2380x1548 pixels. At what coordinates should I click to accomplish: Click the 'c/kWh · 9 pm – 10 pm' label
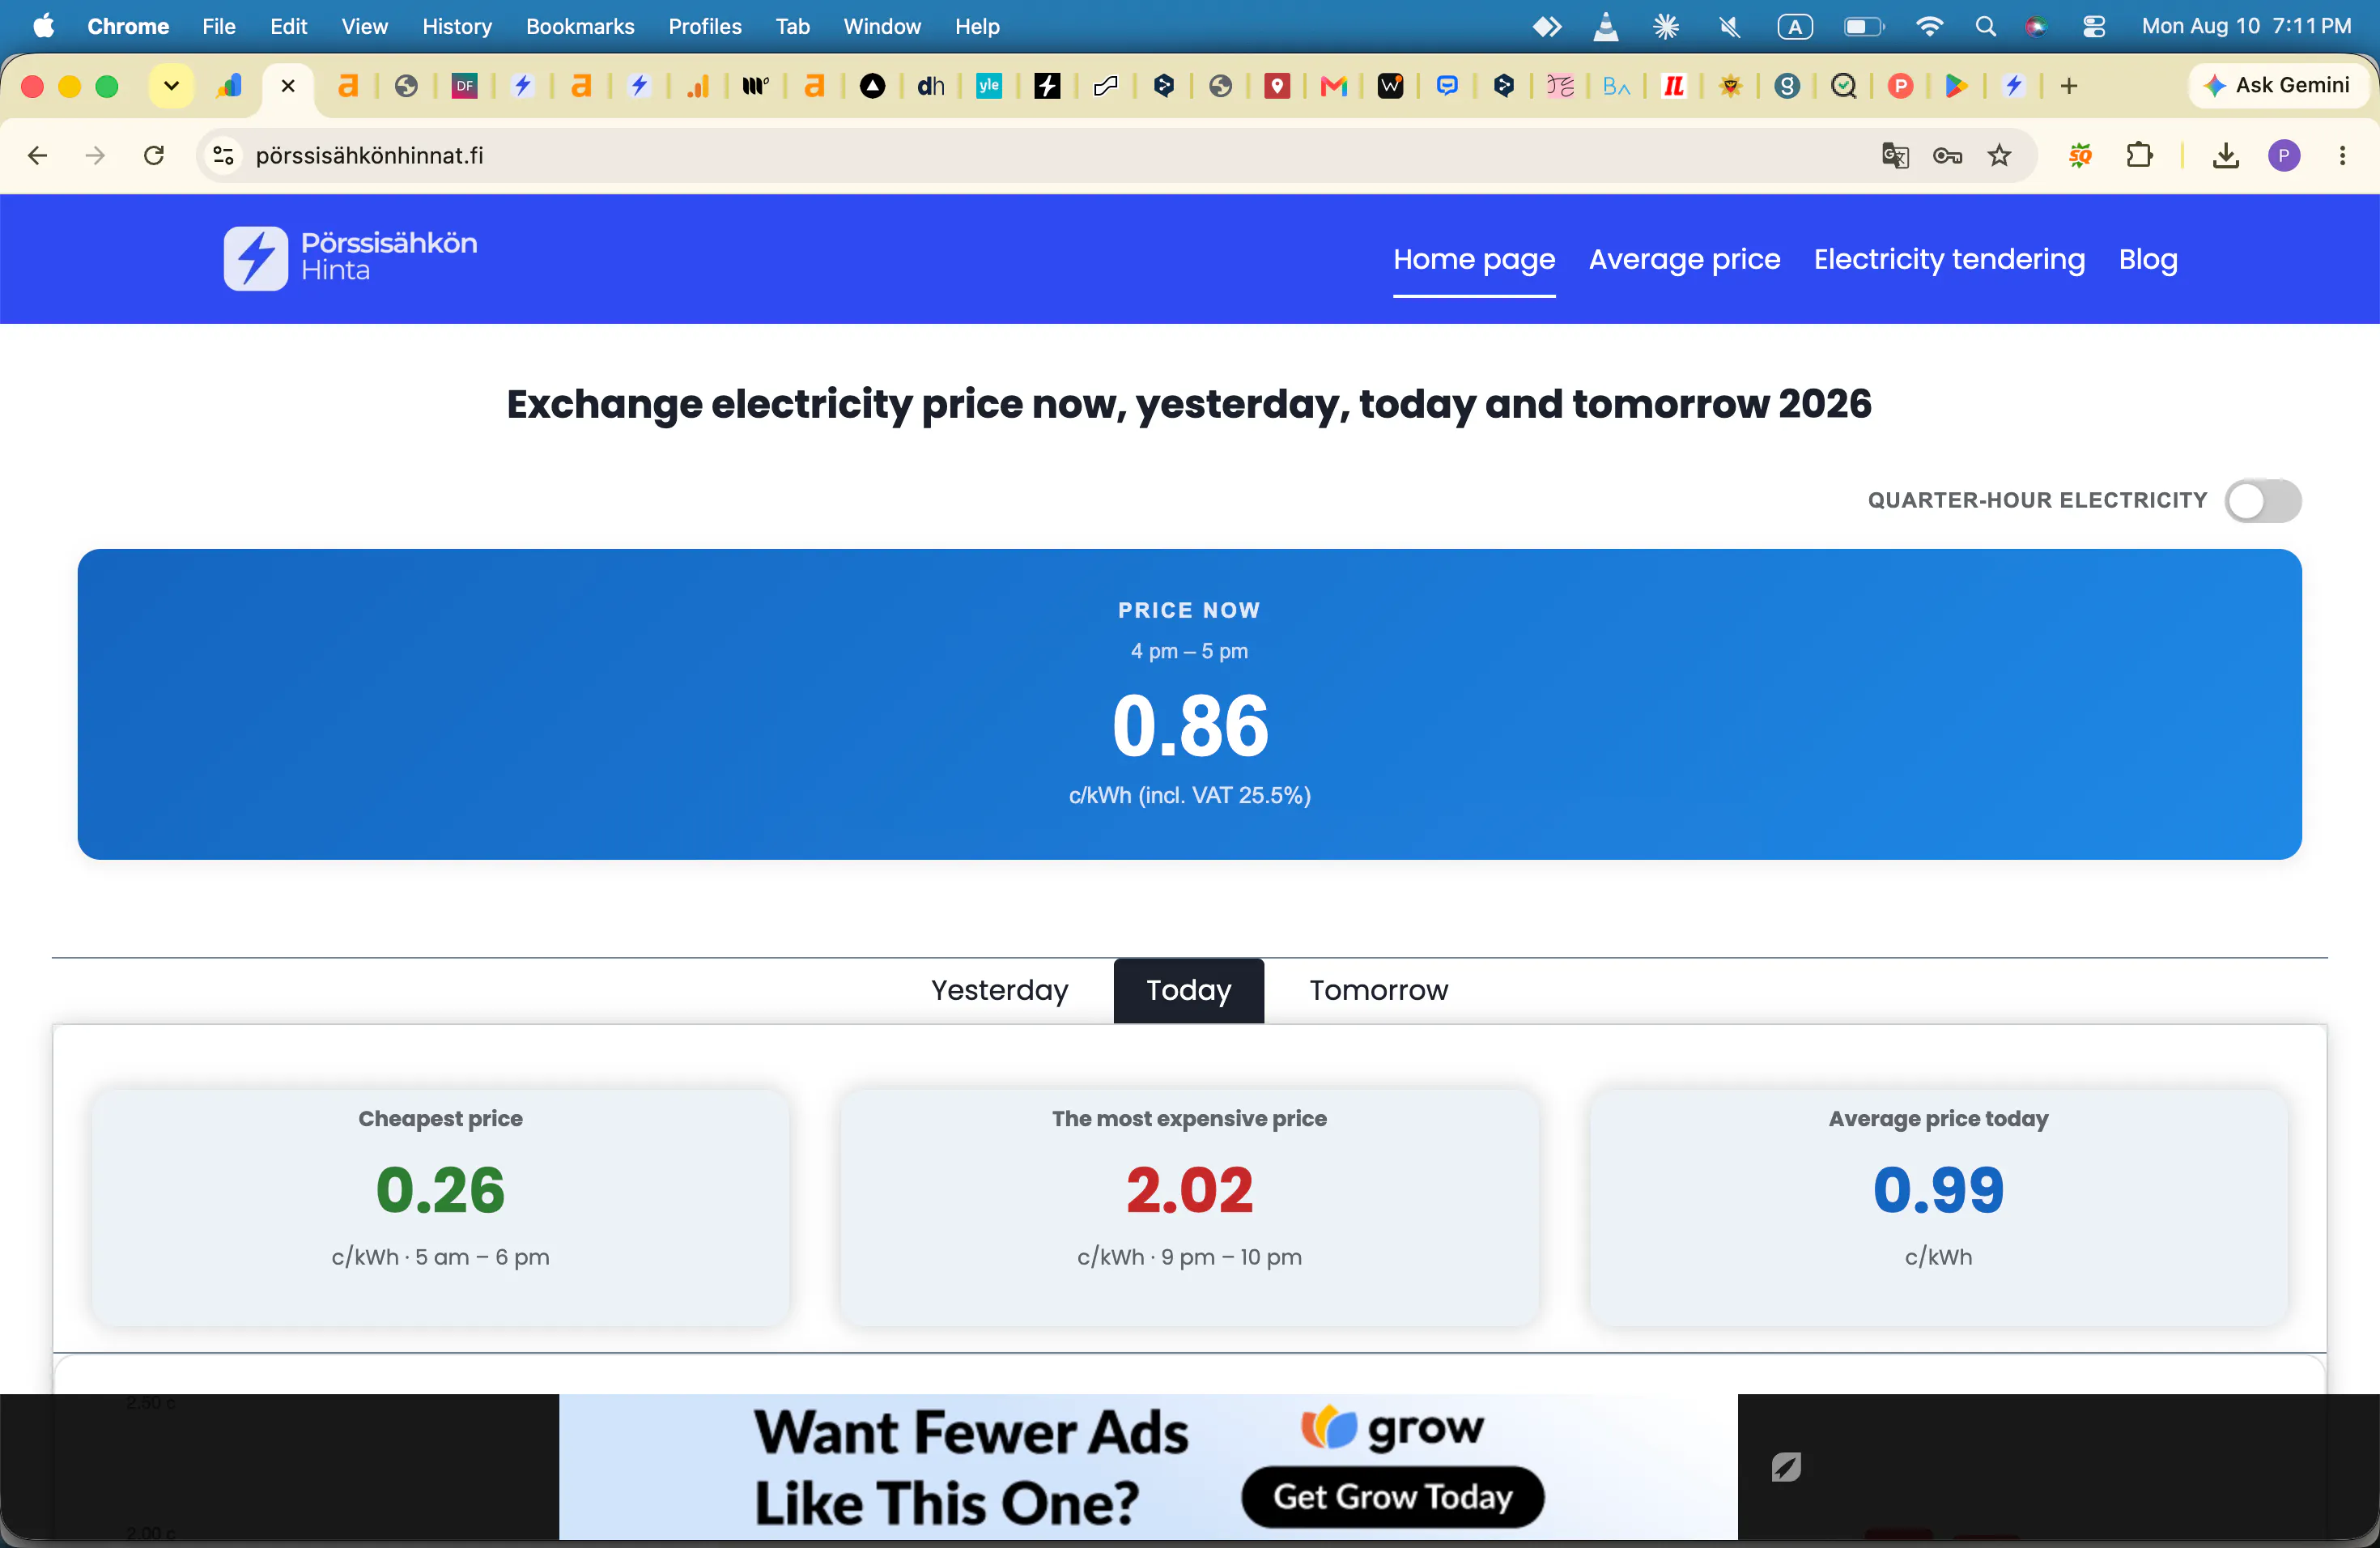click(x=1189, y=1257)
